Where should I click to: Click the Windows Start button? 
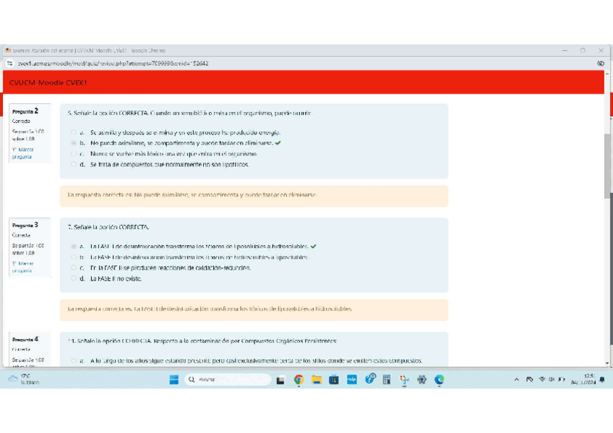[174, 380]
